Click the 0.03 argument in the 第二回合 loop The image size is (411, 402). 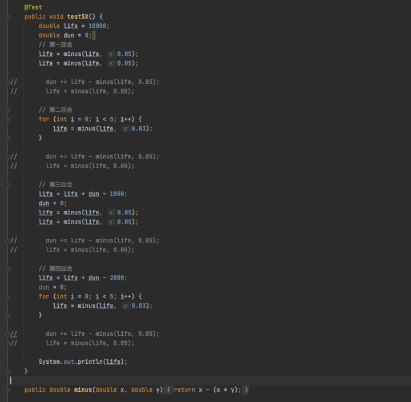point(138,129)
